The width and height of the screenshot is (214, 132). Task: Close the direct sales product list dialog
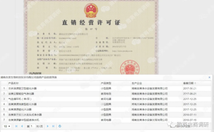[209, 77]
